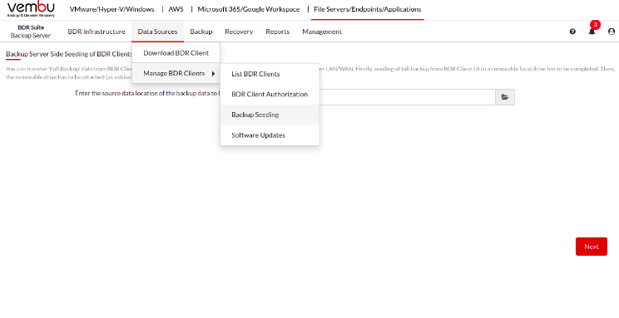Select BDR Client Authorization entry
The height and width of the screenshot is (318, 619).
click(270, 95)
